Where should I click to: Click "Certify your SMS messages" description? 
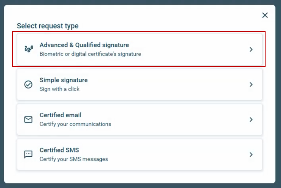(74, 159)
